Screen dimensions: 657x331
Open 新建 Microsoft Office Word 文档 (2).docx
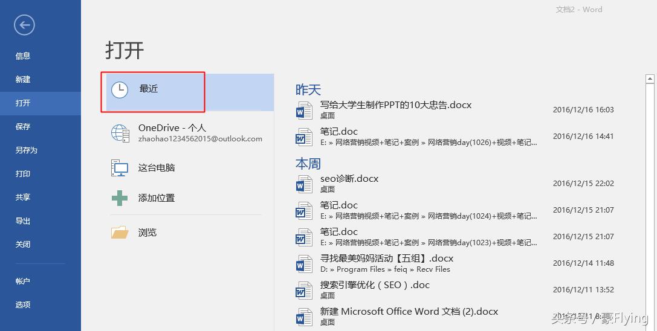409,311
